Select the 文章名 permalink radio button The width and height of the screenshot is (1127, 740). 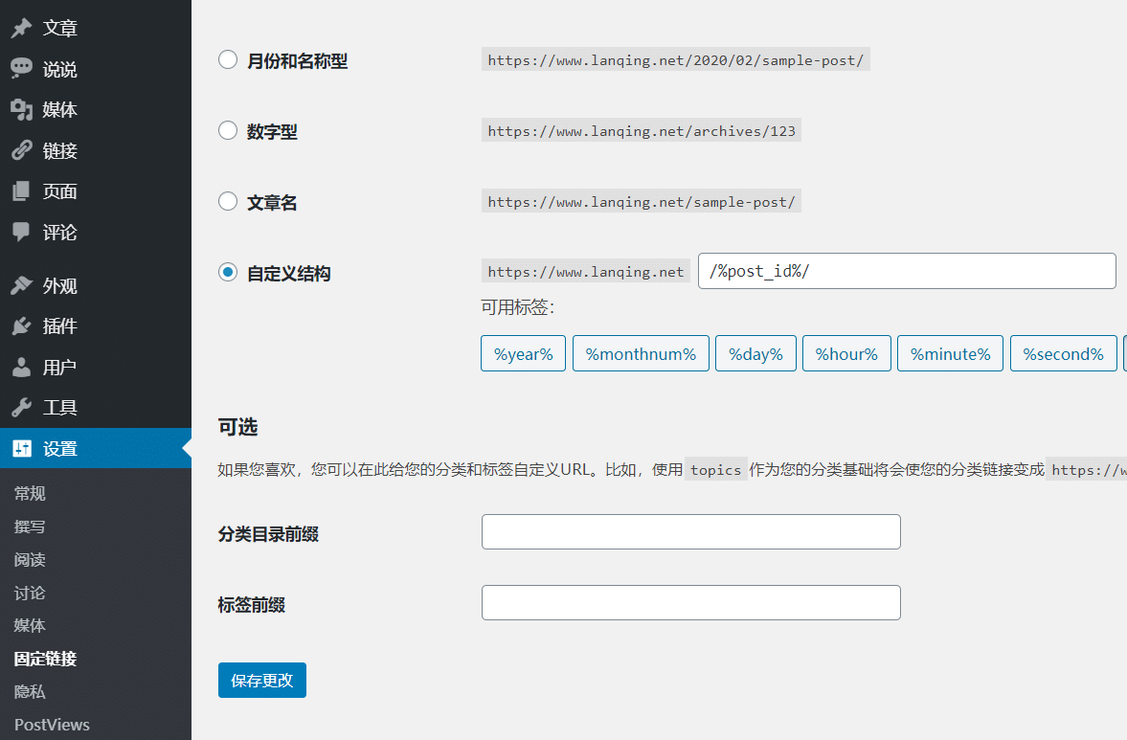point(227,202)
